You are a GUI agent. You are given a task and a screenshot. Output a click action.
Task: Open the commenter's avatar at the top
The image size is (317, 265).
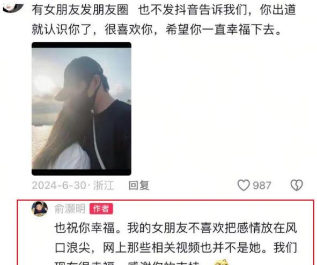coord(13,6)
